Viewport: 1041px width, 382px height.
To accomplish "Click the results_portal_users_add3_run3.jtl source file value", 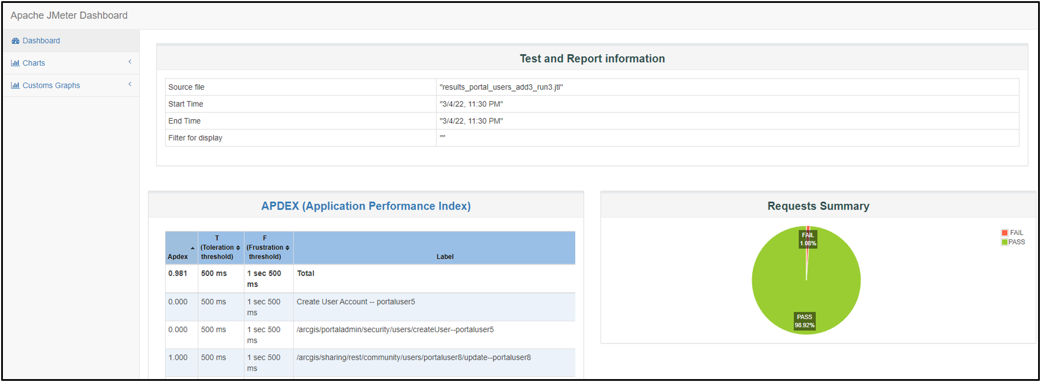I will pyautogui.click(x=501, y=87).
